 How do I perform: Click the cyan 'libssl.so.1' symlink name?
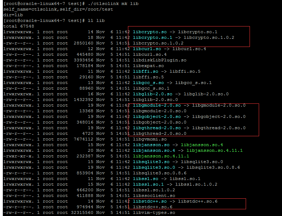(x=148, y=184)
